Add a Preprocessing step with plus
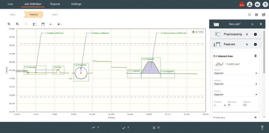Image resolution: width=269 pixels, height=133 pixels. coord(247,34)
